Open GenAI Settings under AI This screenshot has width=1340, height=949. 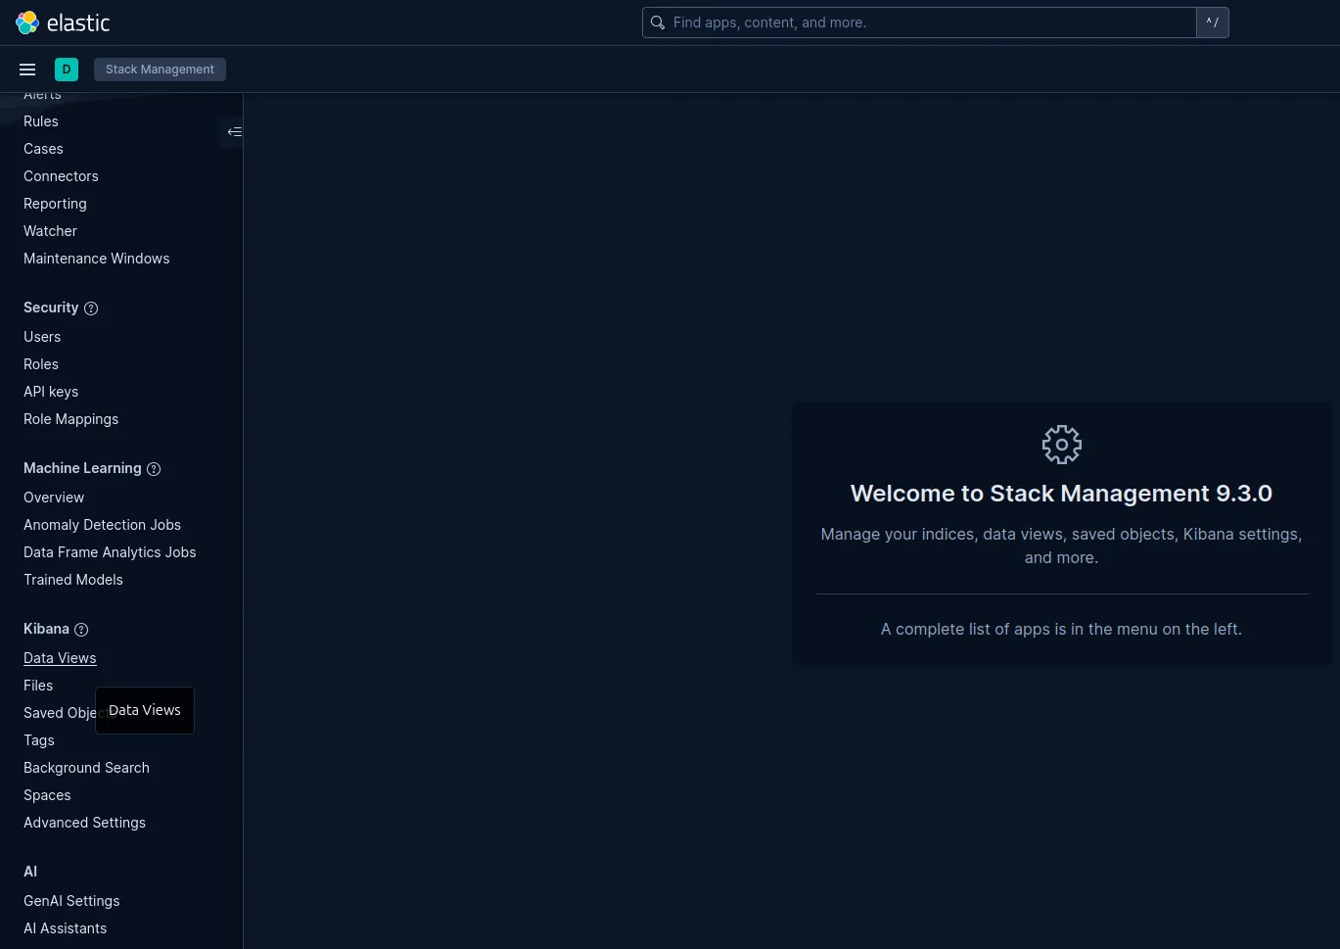click(71, 901)
